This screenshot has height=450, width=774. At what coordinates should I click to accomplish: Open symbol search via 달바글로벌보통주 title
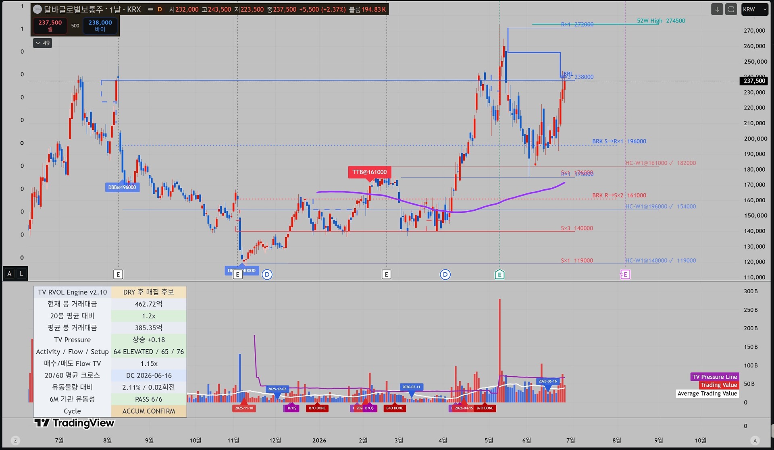(x=73, y=9)
